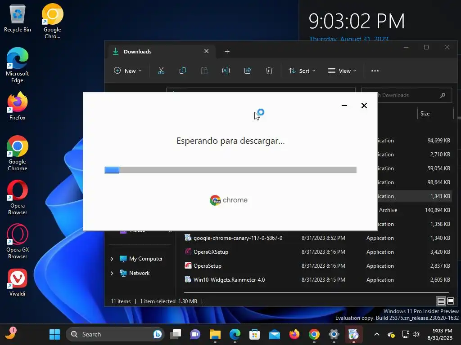Open Vivaldi desktop shortcut
The image size is (461, 345).
click(18, 282)
